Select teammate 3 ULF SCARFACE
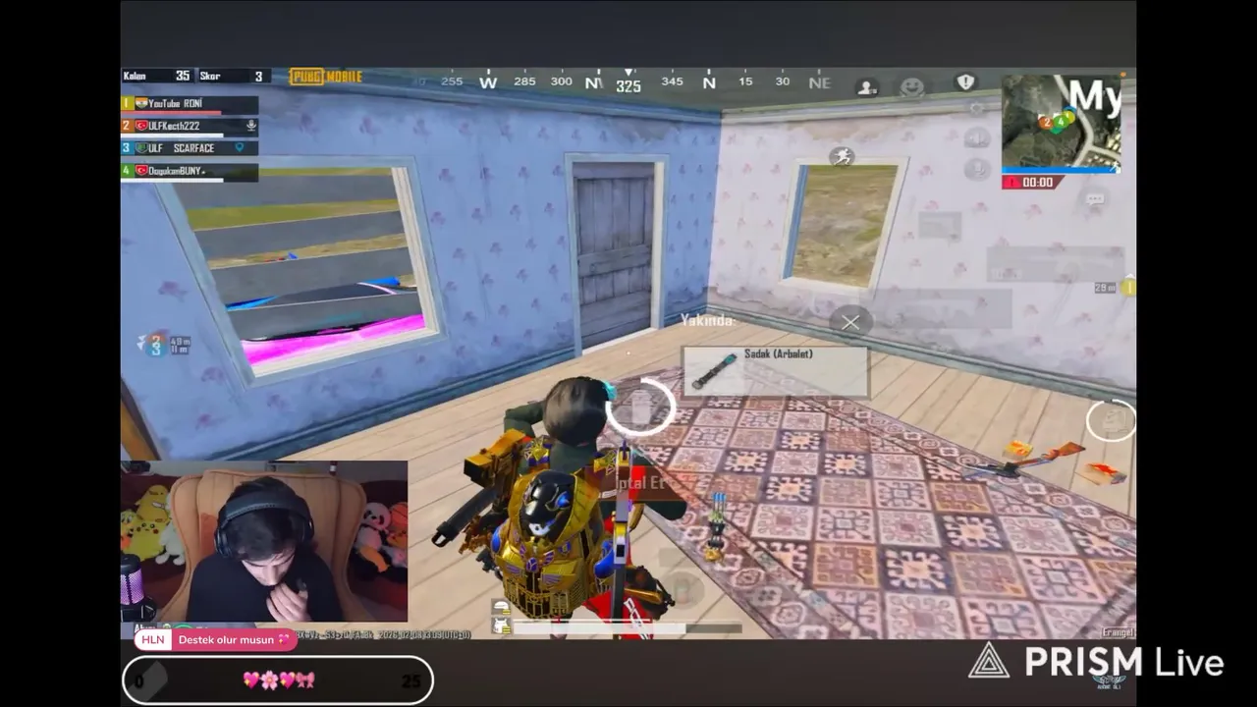Screen dimensions: 1257x707 (x=190, y=149)
